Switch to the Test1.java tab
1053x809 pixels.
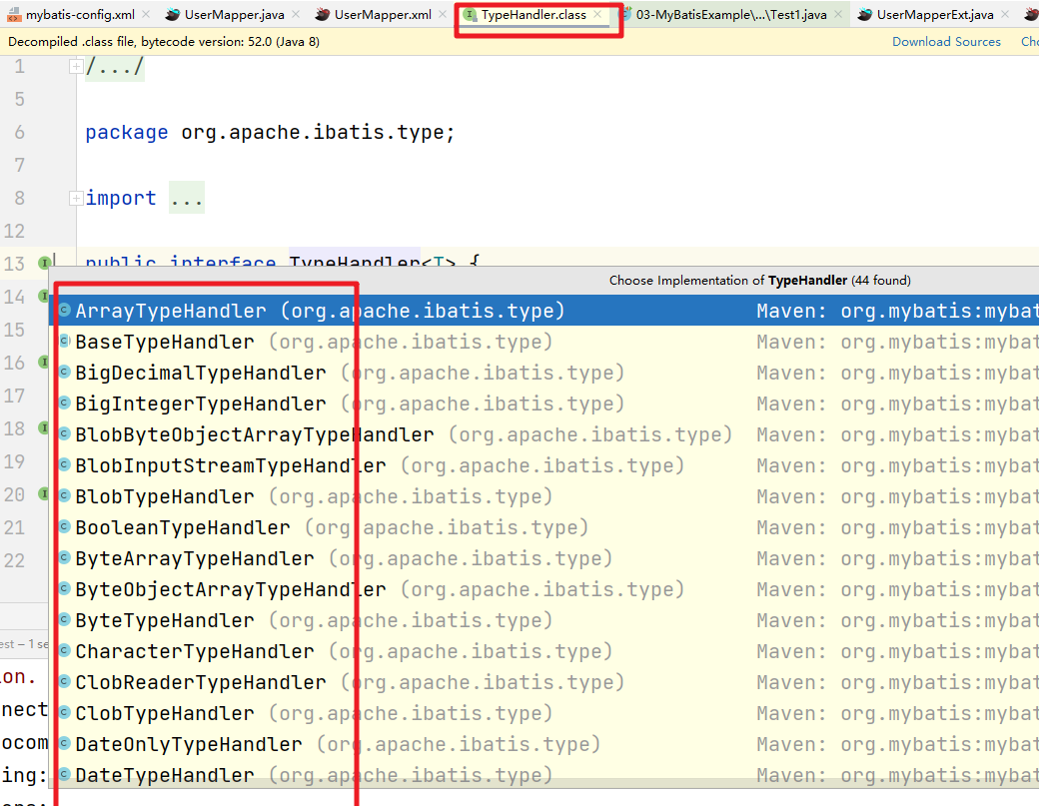click(x=730, y=14)
